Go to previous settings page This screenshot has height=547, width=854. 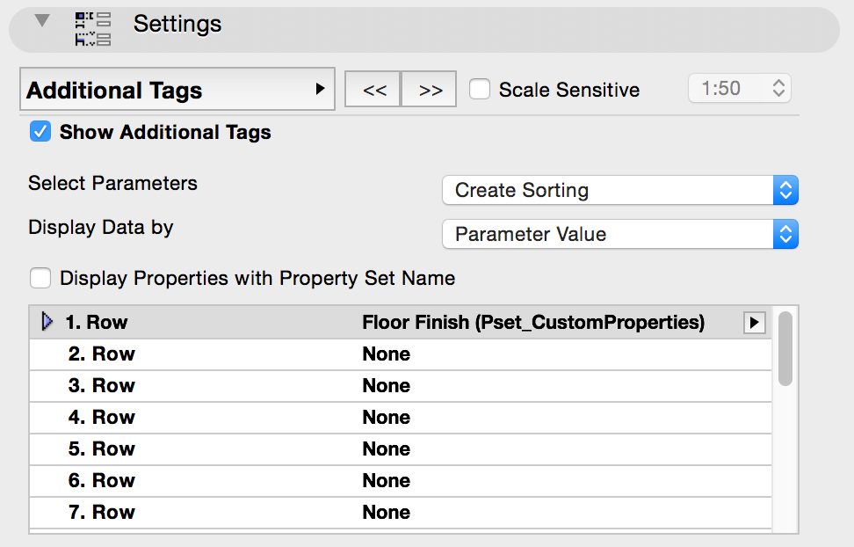click(374, 90)
